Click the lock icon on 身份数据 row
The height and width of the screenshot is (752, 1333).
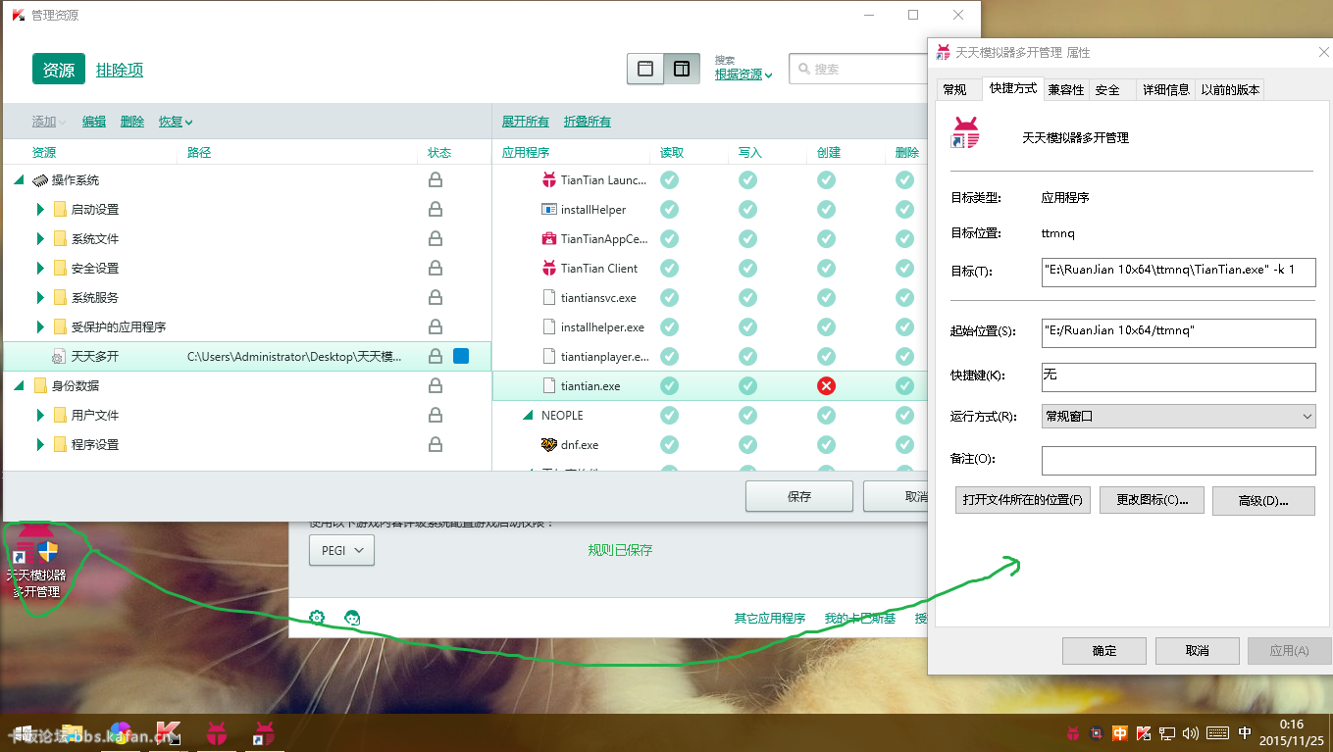435,386
